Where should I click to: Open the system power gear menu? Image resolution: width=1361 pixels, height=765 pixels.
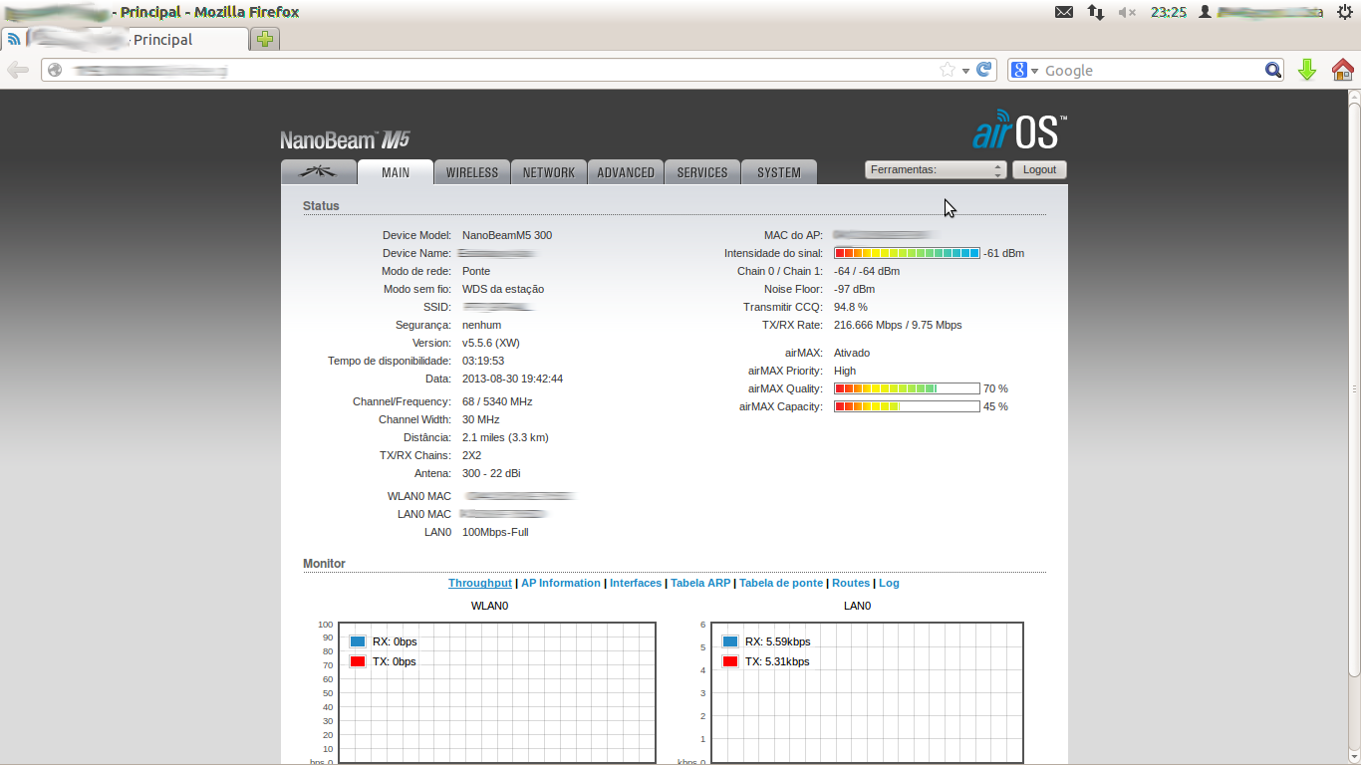click(x=1344, y=12)
